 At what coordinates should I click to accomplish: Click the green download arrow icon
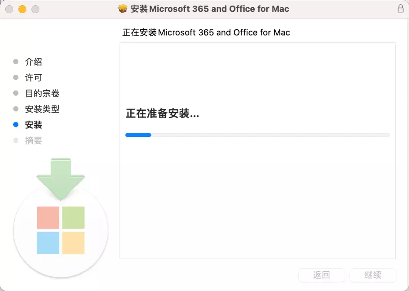[x=61, y=178]
